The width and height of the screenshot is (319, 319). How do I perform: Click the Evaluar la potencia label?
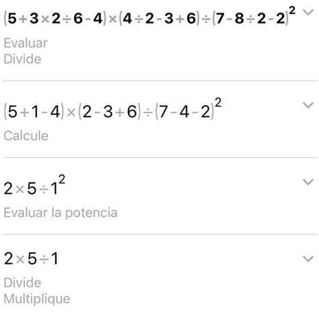click(x=61, y=213)
